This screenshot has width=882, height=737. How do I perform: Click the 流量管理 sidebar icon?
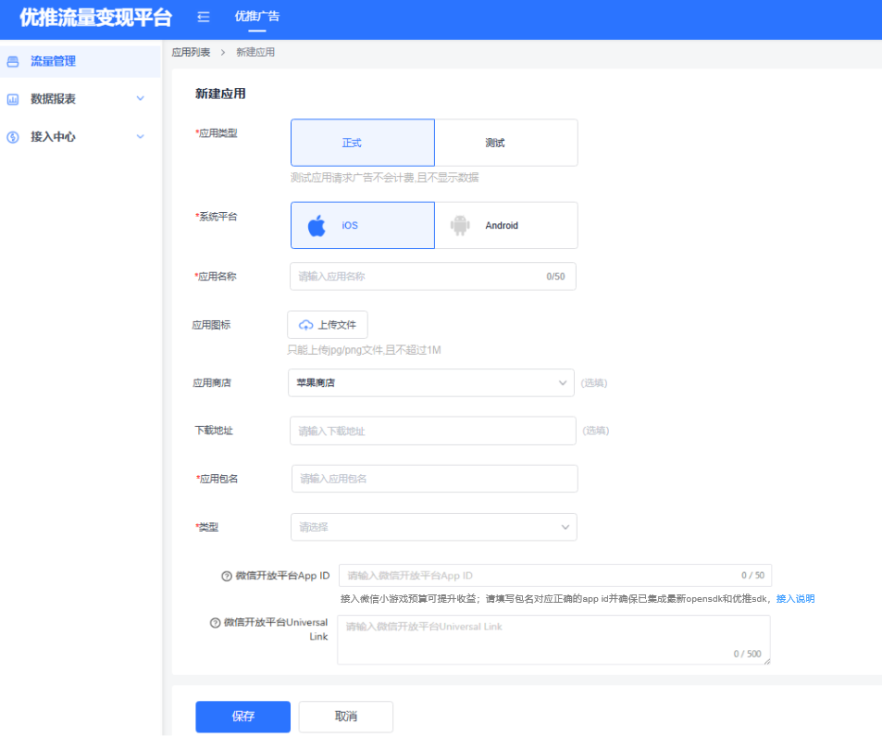13,62
